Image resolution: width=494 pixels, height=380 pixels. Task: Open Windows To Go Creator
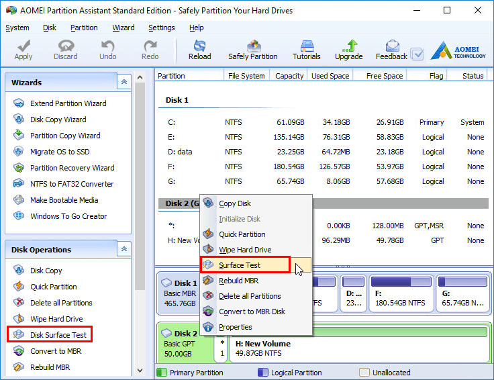60,216
